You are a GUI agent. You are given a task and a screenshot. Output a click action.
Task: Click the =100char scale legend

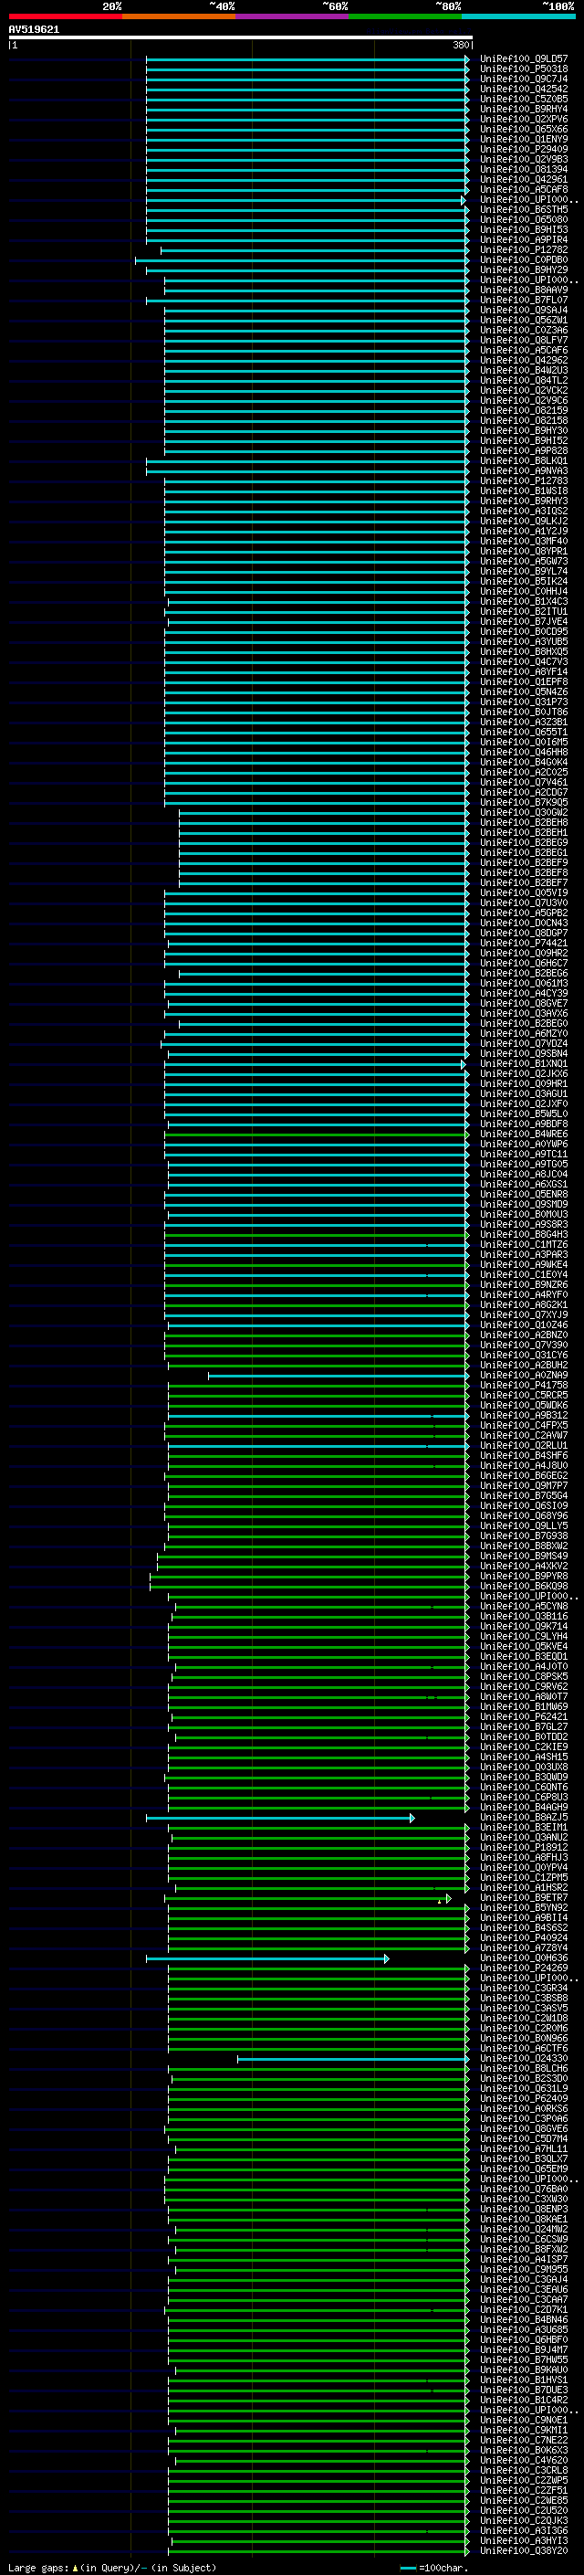tap(433, 2568)
